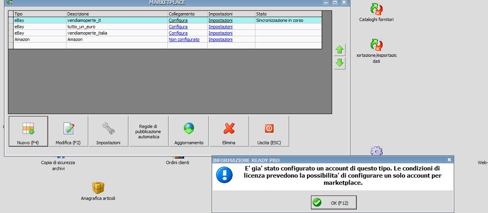Click Configura link for vendiamoperte_italia
Image resolution: width=488 pixels, height=213 pixels.
[x=178, y=33]
